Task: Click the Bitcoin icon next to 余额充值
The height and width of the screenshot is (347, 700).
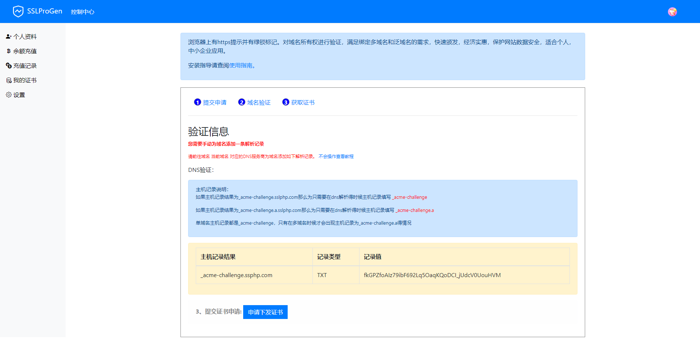Action: pyautogui.click(x=8, y=51)
